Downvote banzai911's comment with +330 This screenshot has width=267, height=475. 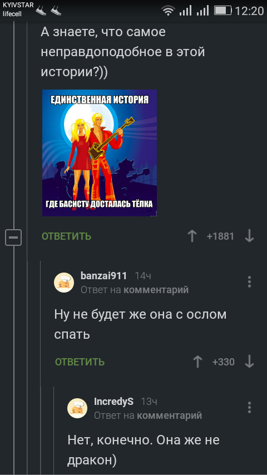point(249,362)
